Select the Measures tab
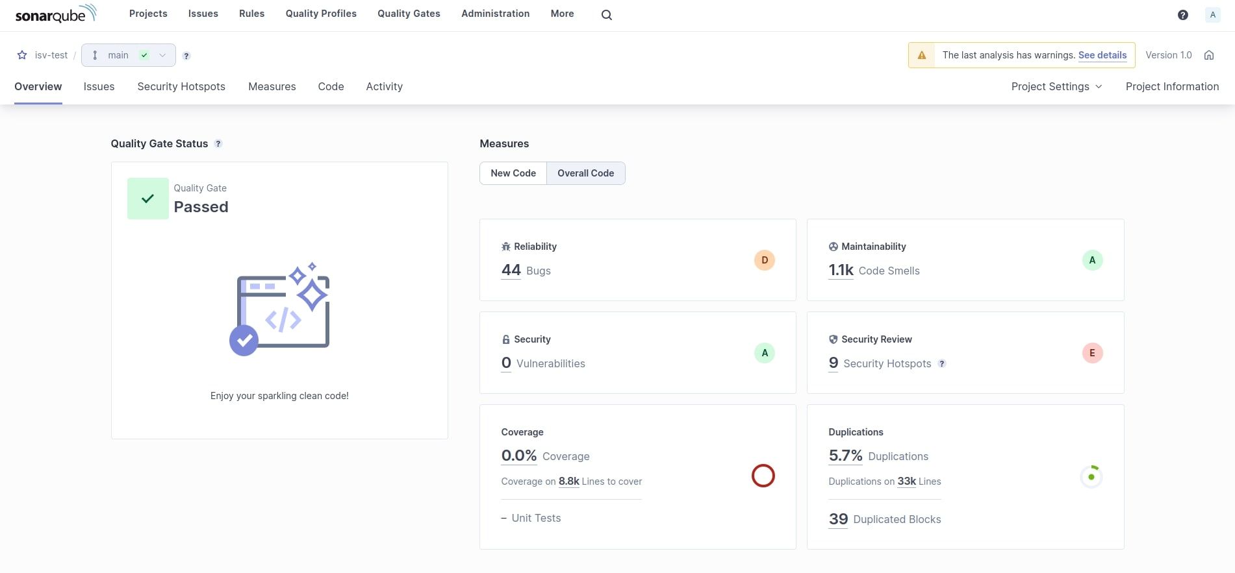This screenshot has height=573, width=1235. 272,86
